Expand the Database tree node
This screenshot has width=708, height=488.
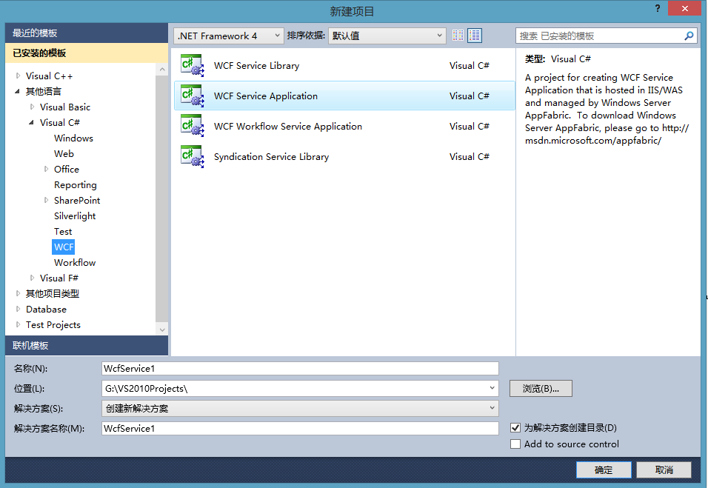coord(18,310)
